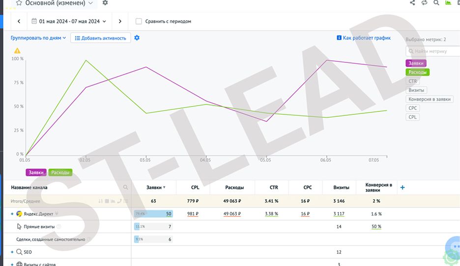Toggle Конверсия в заявки metric
This screenshot has height=266, width=460.
430,99
